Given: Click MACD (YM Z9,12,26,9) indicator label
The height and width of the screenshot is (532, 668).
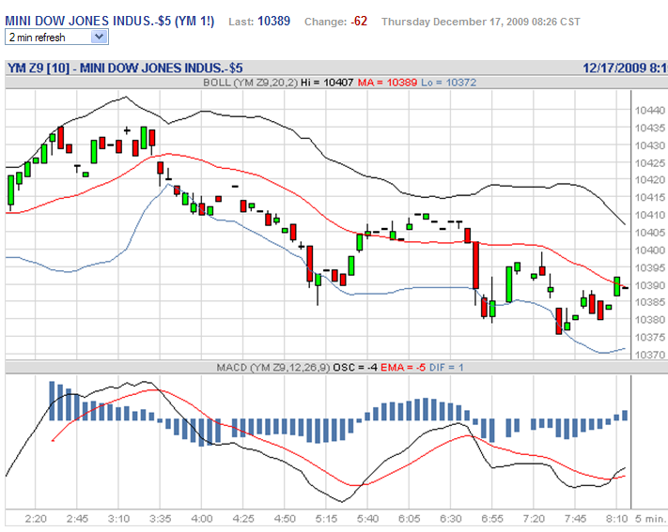Looking at the screenshot, I should [273, 367].
